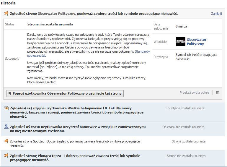Click the flag icon beside Spotted: Obozy Zagłady
The image size is (227, 167).
tap(6, 141)
